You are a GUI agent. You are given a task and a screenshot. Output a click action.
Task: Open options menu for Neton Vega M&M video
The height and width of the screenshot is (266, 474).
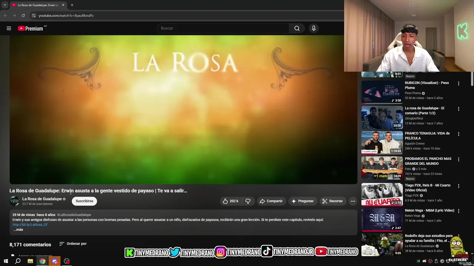coord(458,211)
